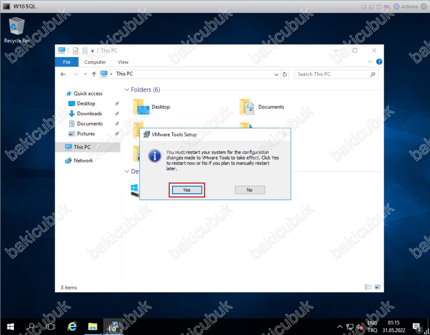Collapse the Folders (6) group

click(127, 90)
